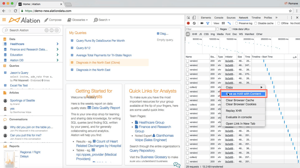Select the inspect element picker in DevTools
This screenshot has height=168, width=300.
point(188,17)
